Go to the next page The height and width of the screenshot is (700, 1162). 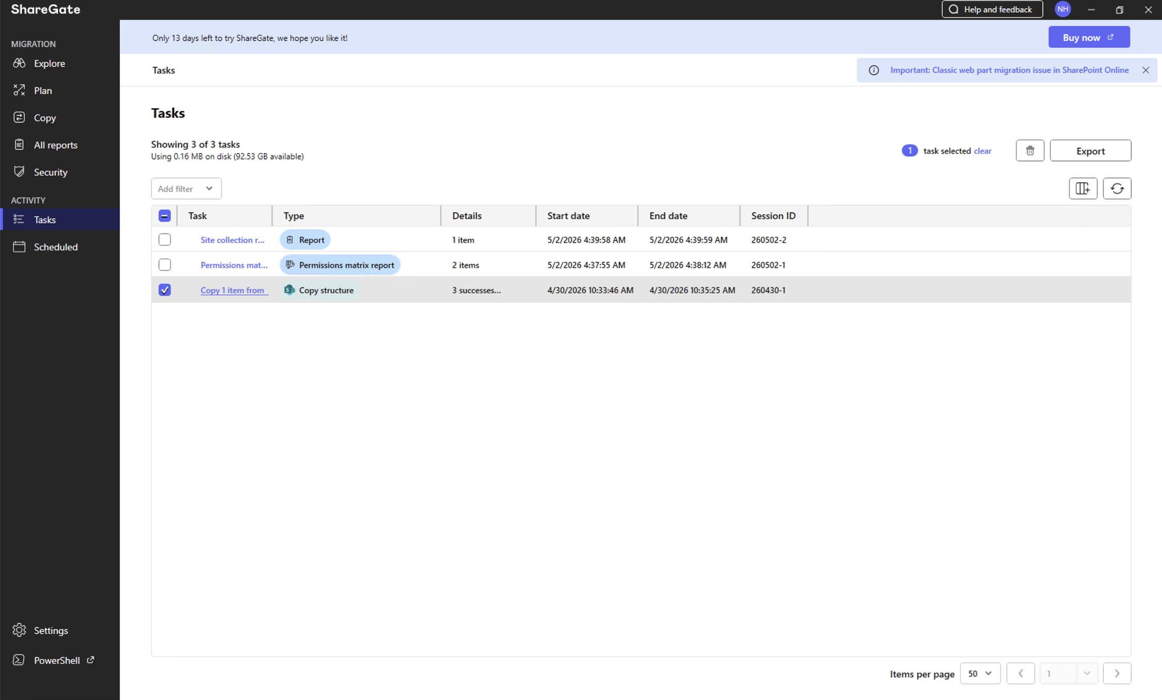1117,674
